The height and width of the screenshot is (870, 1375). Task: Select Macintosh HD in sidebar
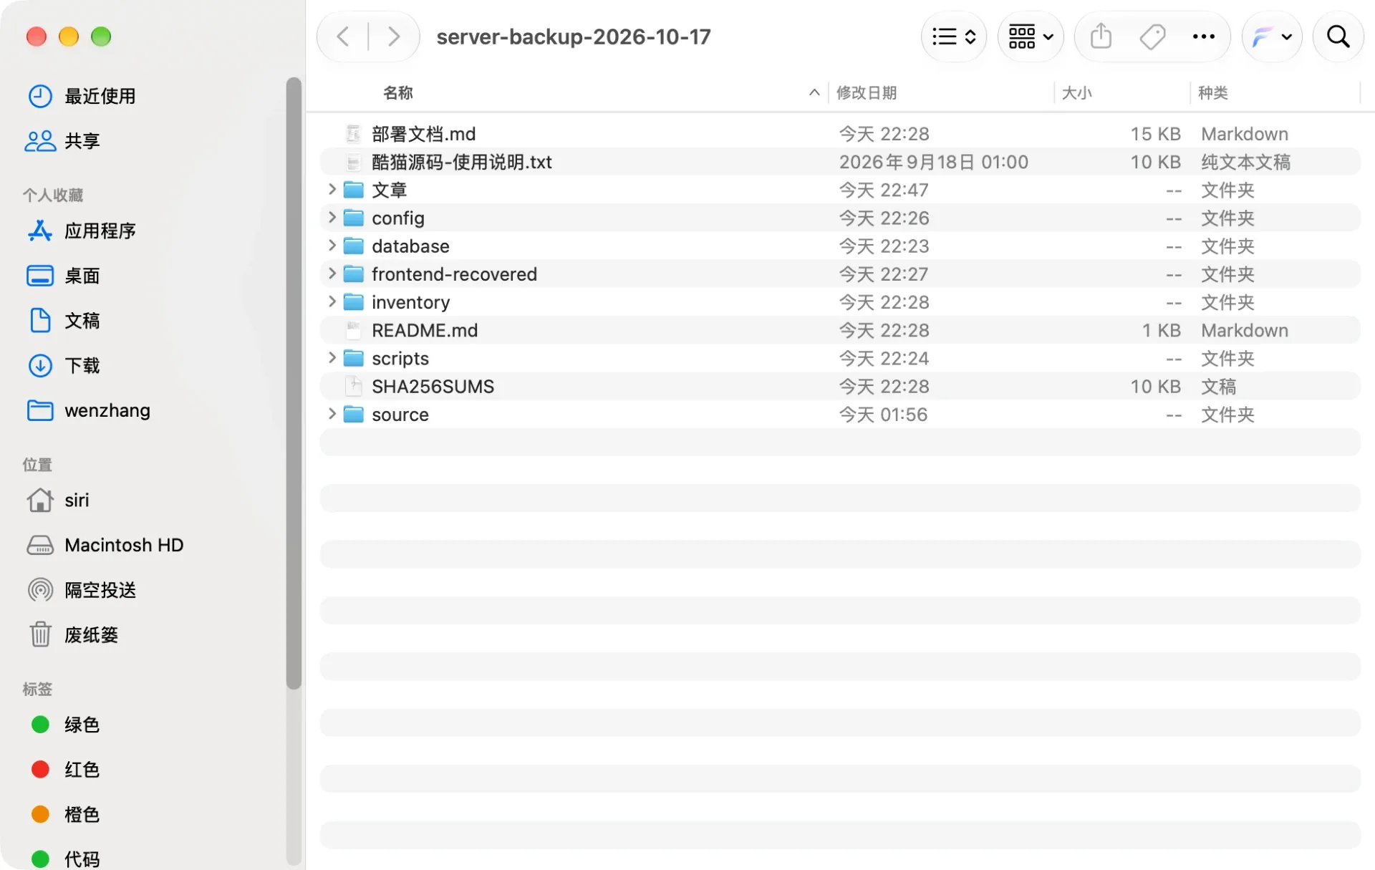105,545
